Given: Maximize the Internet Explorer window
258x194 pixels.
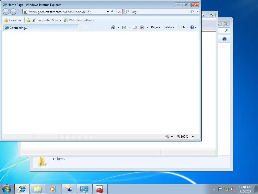Looking at the screenshot, I should point(187,5).
